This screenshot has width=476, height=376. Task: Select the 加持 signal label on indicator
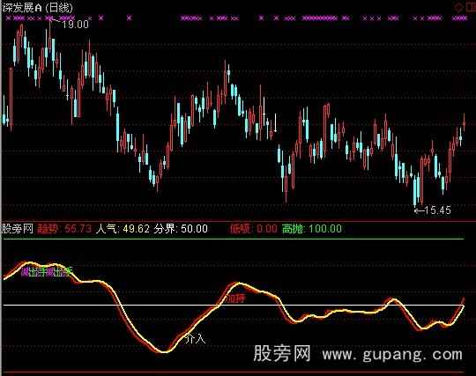tap(235, 299)
